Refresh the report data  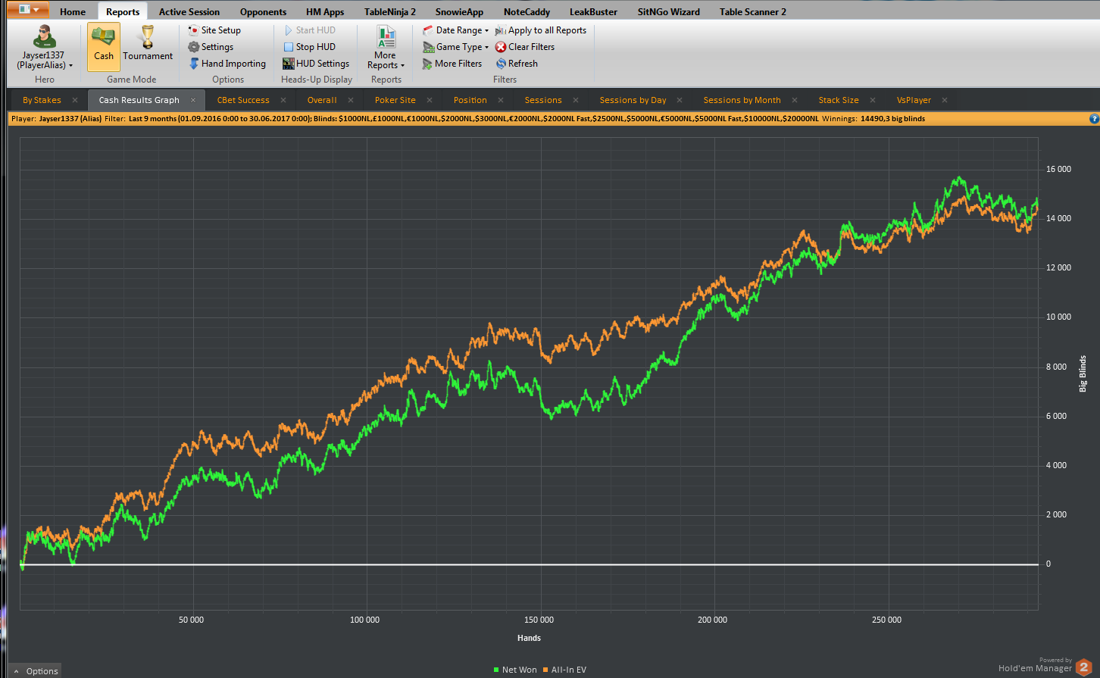click(517, 64)
